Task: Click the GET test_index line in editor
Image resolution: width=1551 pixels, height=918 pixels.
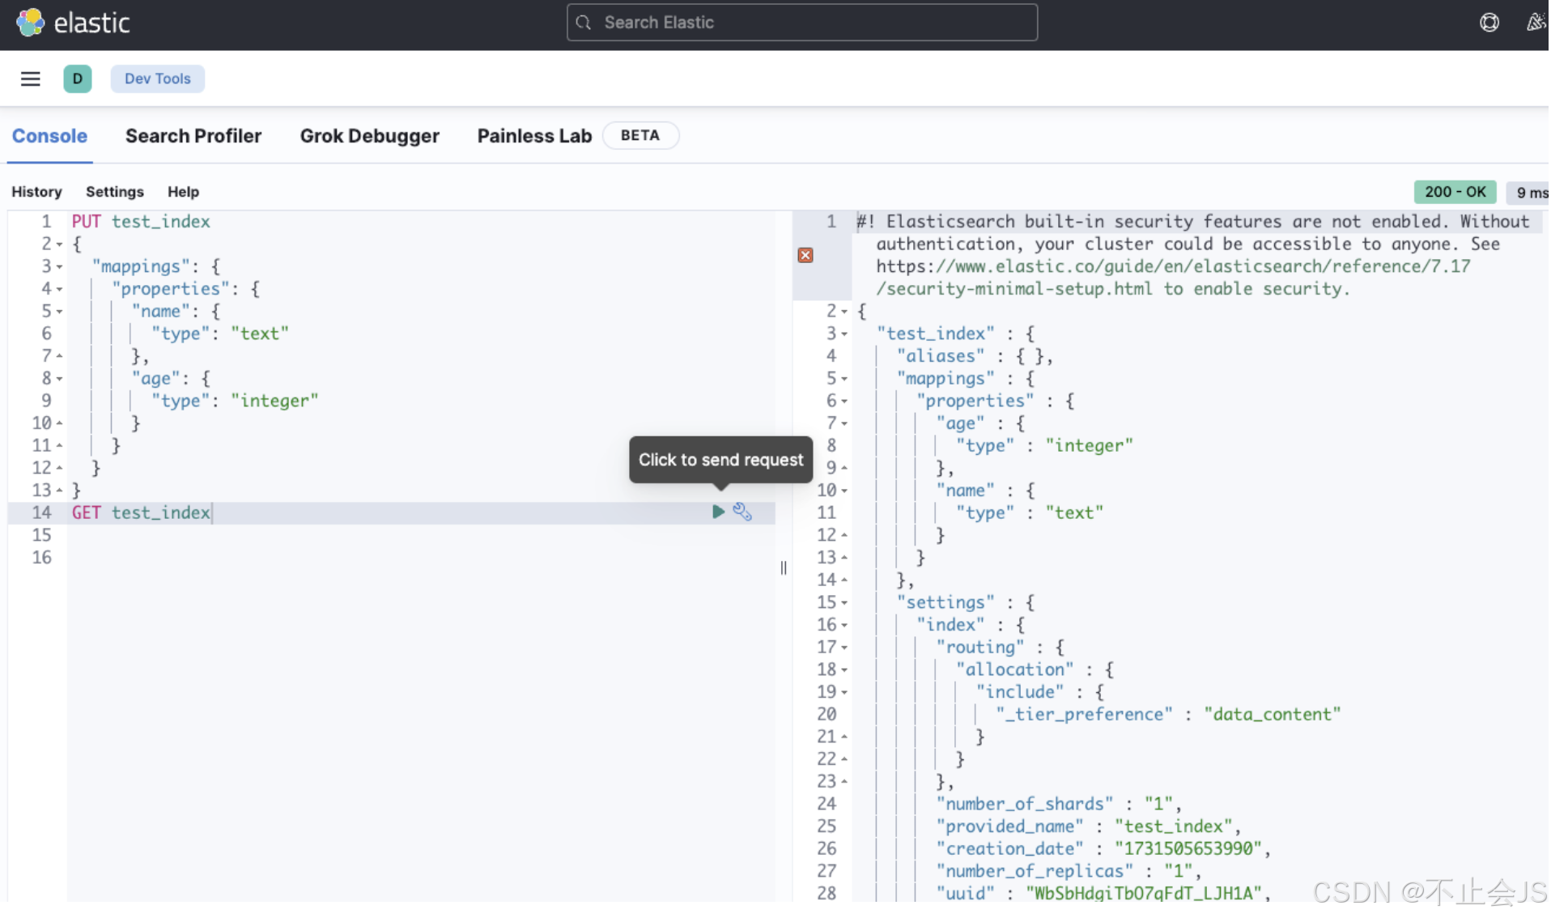Action: [x=141, y=512]
